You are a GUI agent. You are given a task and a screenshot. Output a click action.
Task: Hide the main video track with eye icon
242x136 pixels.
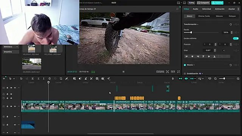coord(11,107)
